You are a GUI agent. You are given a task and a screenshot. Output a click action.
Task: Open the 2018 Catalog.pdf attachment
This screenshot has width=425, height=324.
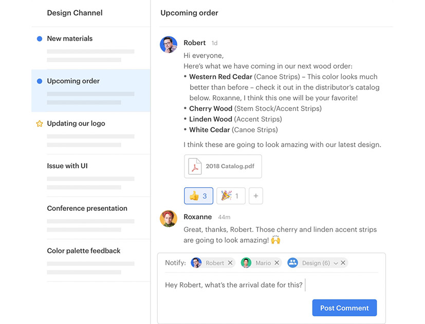[x=223, y=166]
